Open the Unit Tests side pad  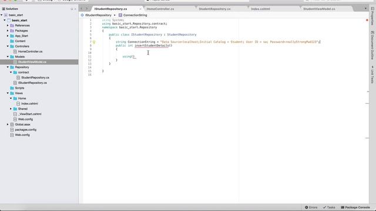[372, 74]
